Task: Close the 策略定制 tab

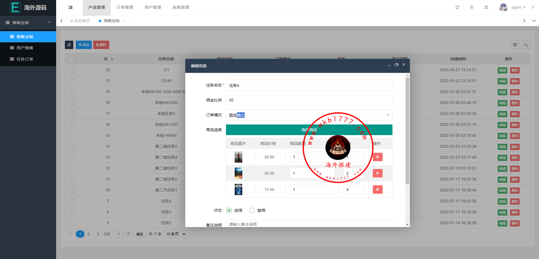Action: [x=124, y=21]
